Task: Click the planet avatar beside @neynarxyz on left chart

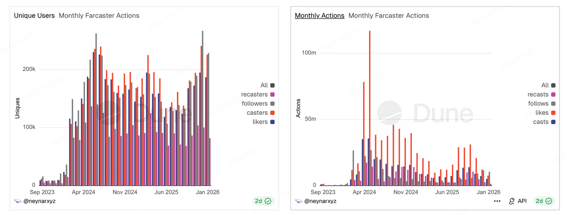Action: pos(18,201)
